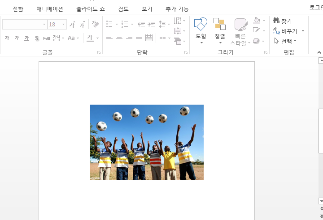The height and width of the screenshot is (220, 323).
Task: Toggle bold formatting
Action: (7, 38)
